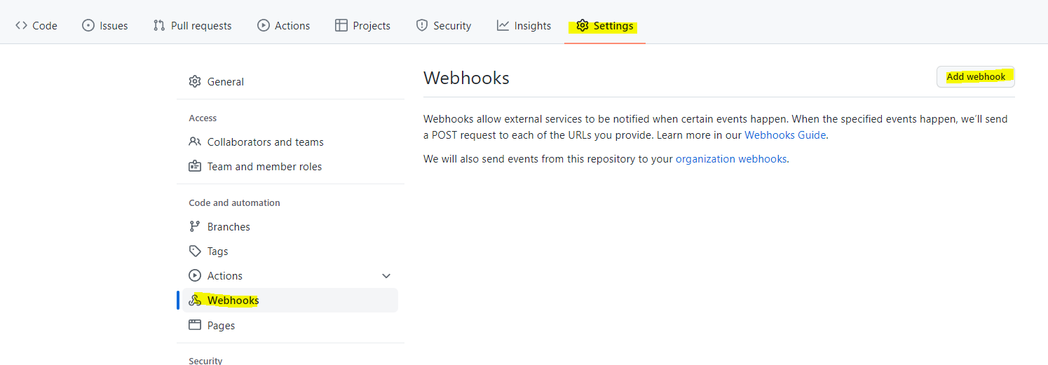Follow the organization webhooks link
The height and width of the screenshot is (365, 1048).
(731, 159)
